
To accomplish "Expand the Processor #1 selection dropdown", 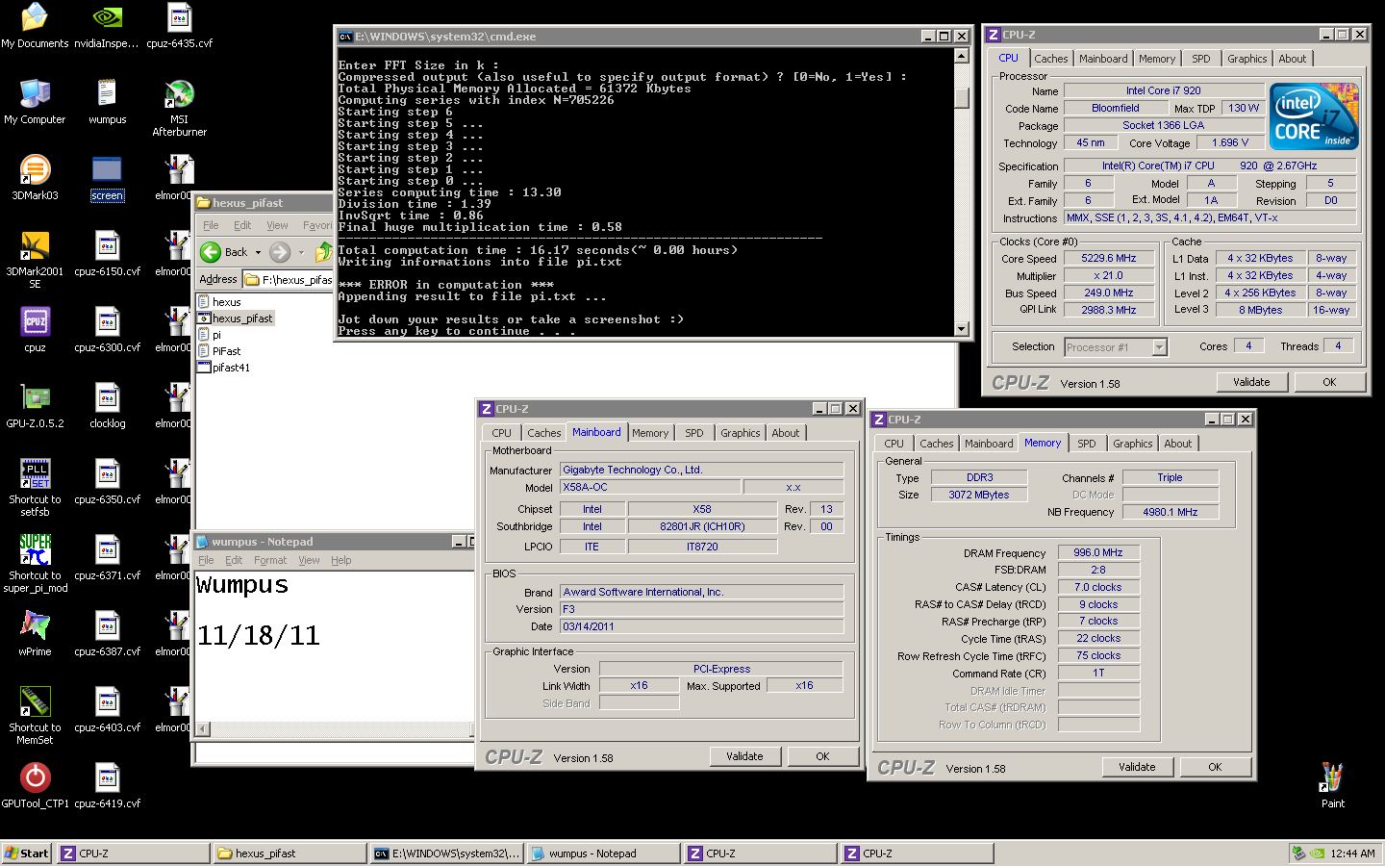I will click(x=1159, y=347).
